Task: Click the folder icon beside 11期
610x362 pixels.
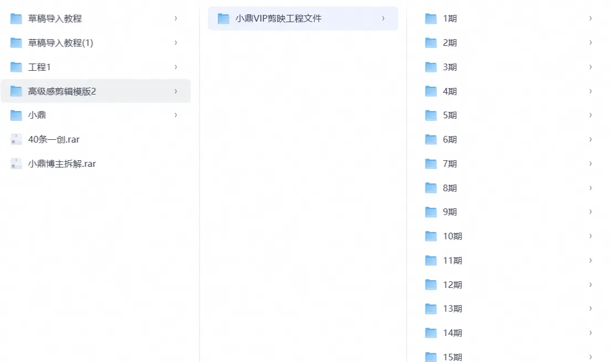Action: point(431,260)
